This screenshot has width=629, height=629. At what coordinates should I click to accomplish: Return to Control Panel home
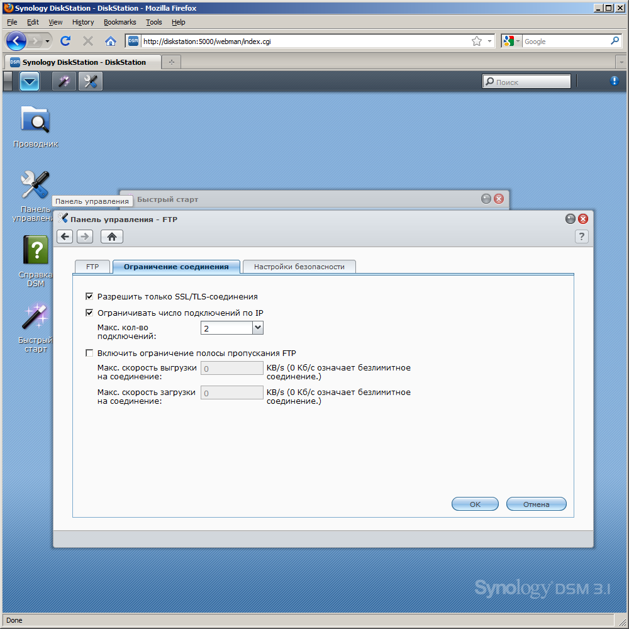[x=112, y=237]
